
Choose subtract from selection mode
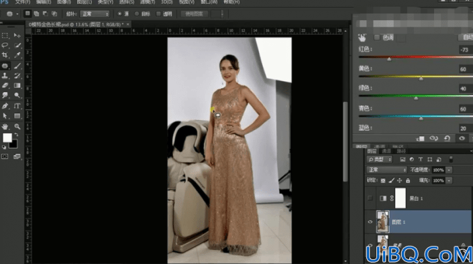coord(45,13)
